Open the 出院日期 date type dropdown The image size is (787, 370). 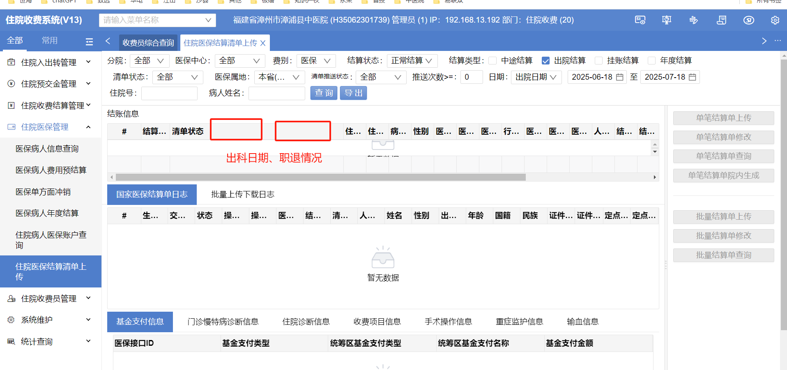tap(536, 77)
